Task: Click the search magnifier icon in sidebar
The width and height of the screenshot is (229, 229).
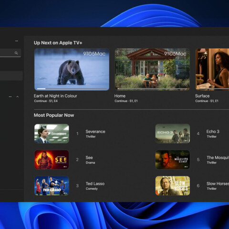Action: 16,53
